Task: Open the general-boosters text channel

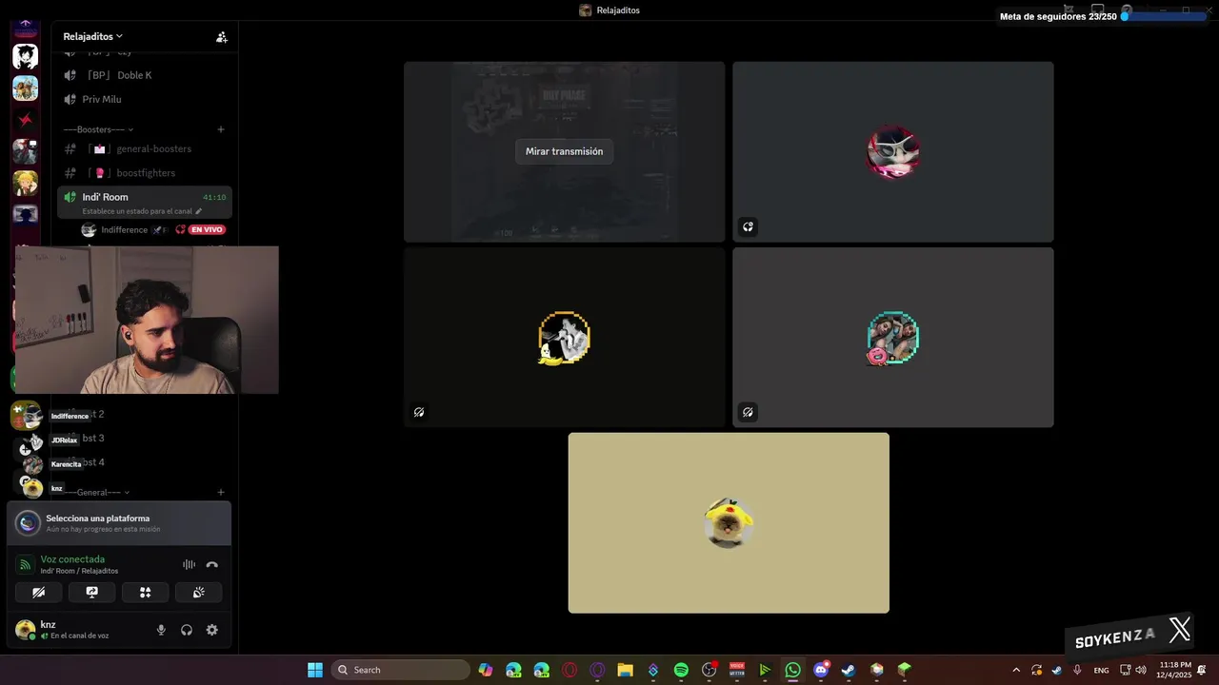Action: point(143,148)
